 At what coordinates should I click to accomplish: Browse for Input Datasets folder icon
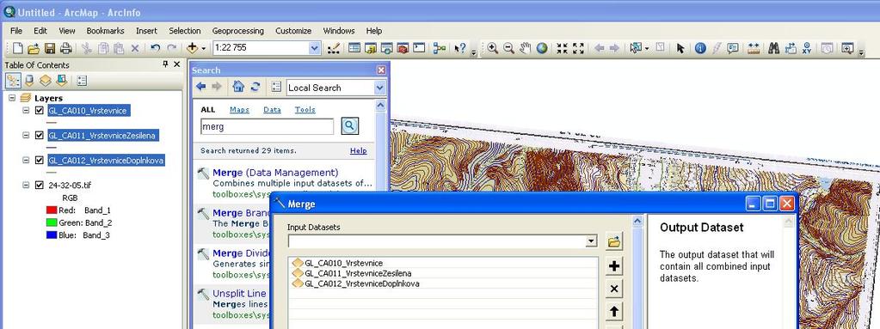coord(614,242)
